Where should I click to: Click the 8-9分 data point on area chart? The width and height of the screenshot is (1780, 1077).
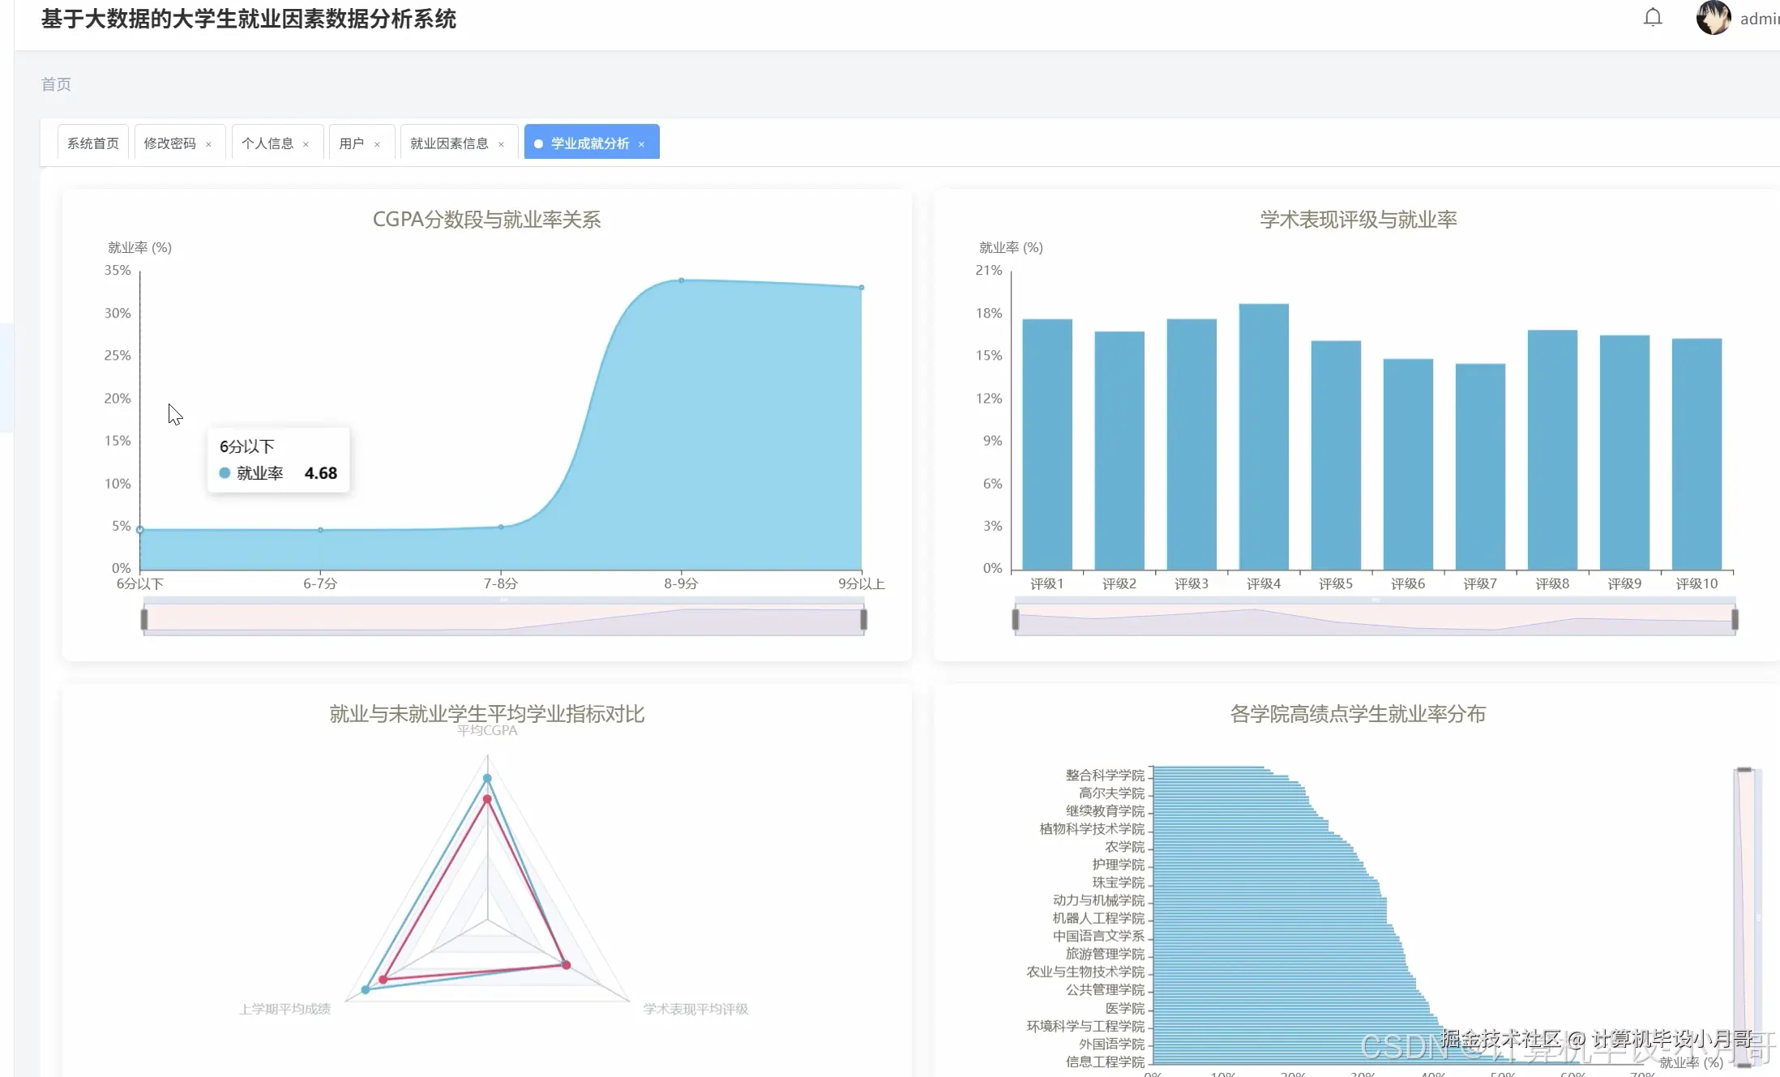(681, 280)
